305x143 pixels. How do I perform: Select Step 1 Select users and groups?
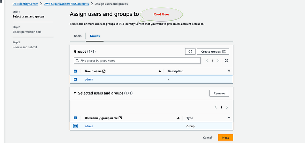pos(28,16)
